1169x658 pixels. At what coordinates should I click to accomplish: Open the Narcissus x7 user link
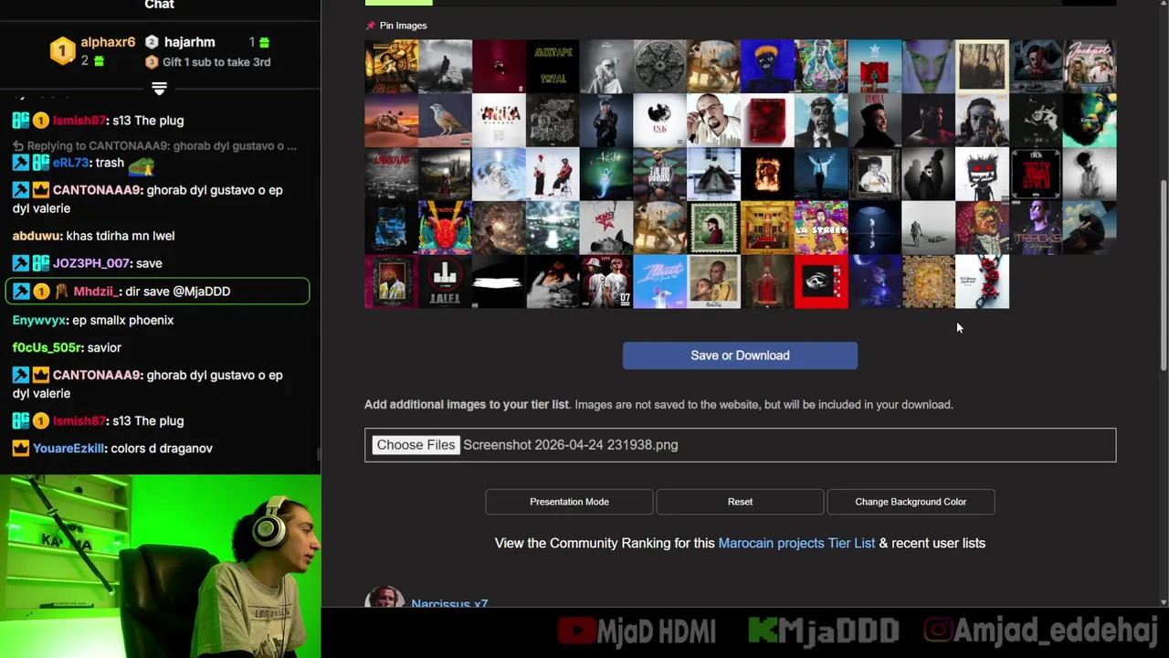pyautogui.click(x=449, y=602)
